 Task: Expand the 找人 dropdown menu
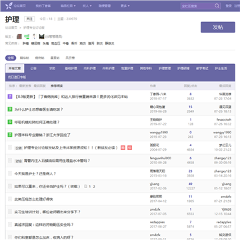click(x=87, y=6)
